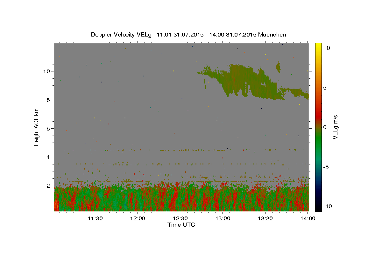Click the 'Time UTC' axis label

(x=181, y=225)
